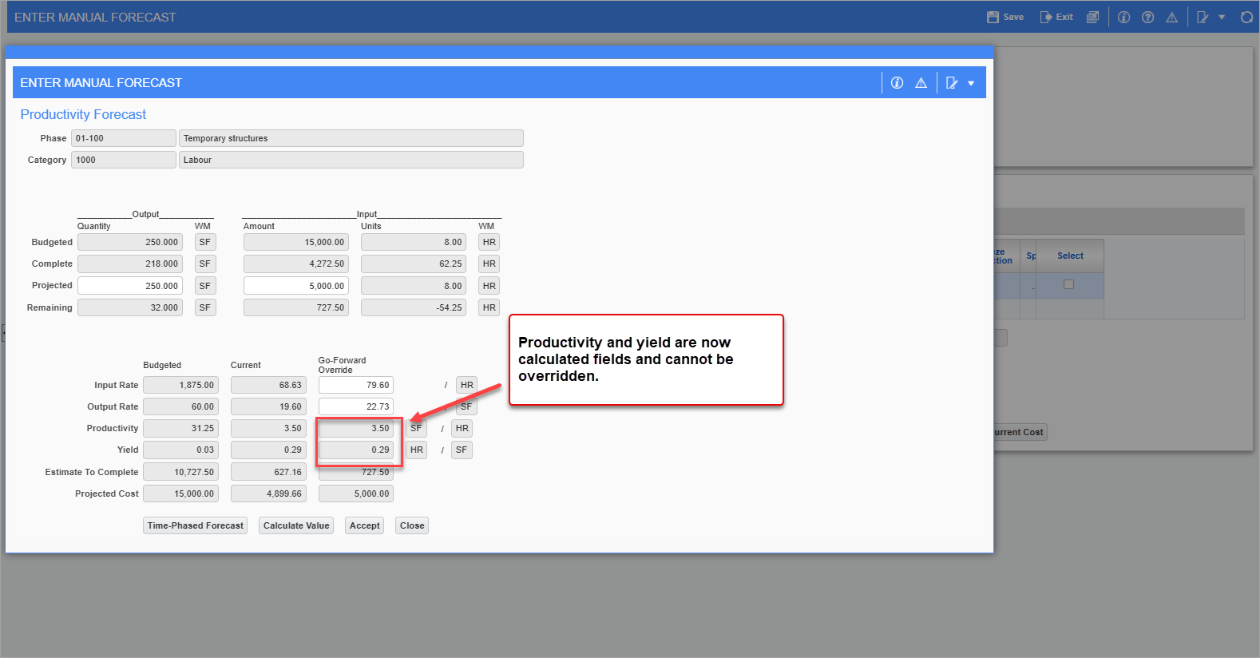Click the Go-Forward Override Input Rate field
1260x658 pixels.
[356, 385]
